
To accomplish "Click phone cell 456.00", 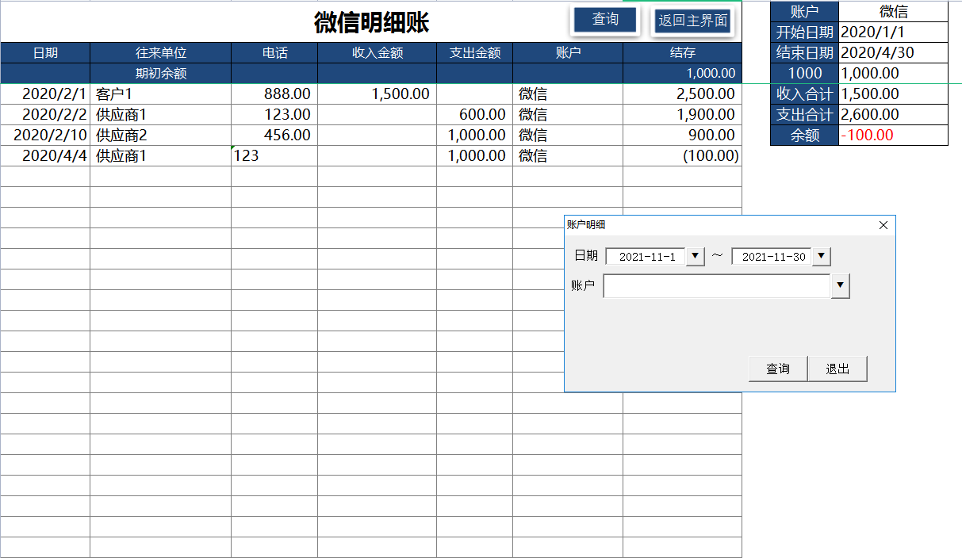I will [x=274, y=136].
